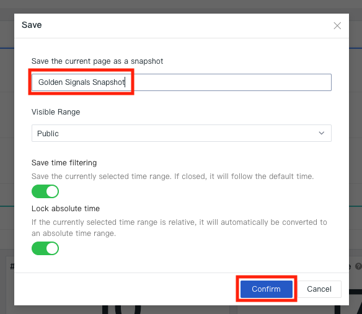Click the dimmed overlay above the dialog

(181, 6)
